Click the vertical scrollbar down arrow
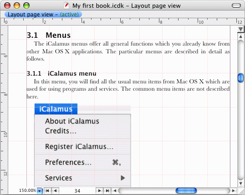Screen dimensions: 245x195 240,184
